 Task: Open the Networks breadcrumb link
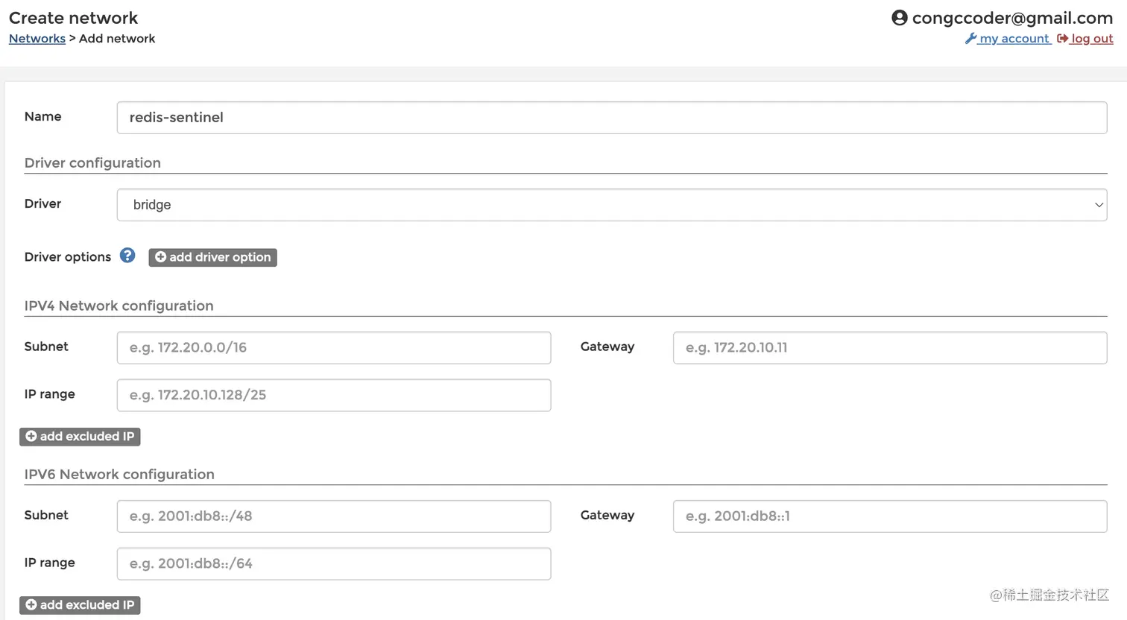click(37, 39)
